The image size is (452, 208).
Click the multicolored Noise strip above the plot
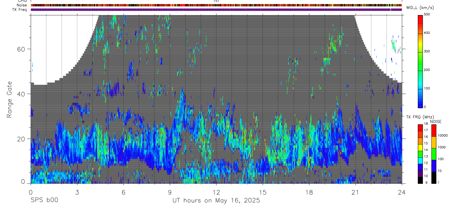tap(216, 5)
